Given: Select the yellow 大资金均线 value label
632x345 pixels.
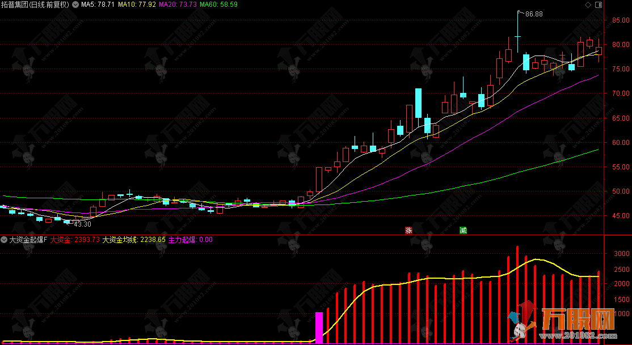Looking at the screenshot, I should [x=134, y=240].
